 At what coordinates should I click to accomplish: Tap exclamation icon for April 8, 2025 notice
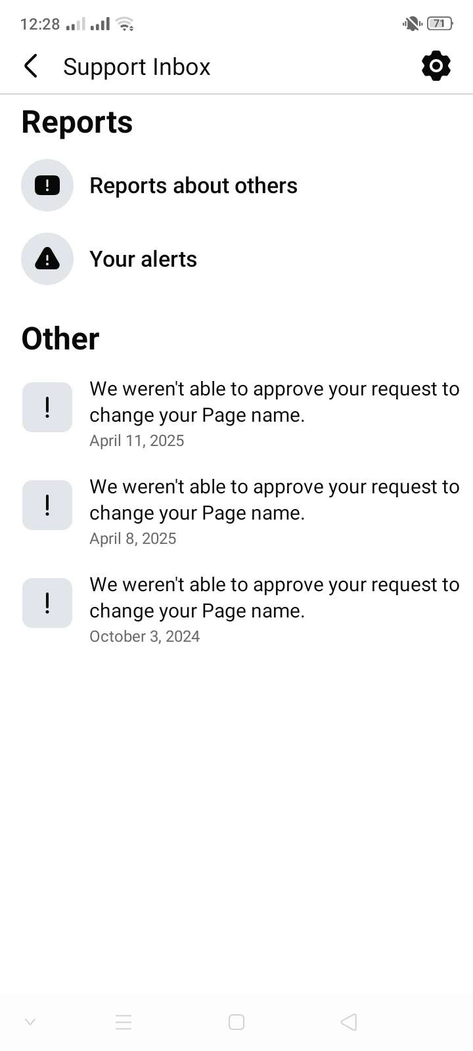47,505
